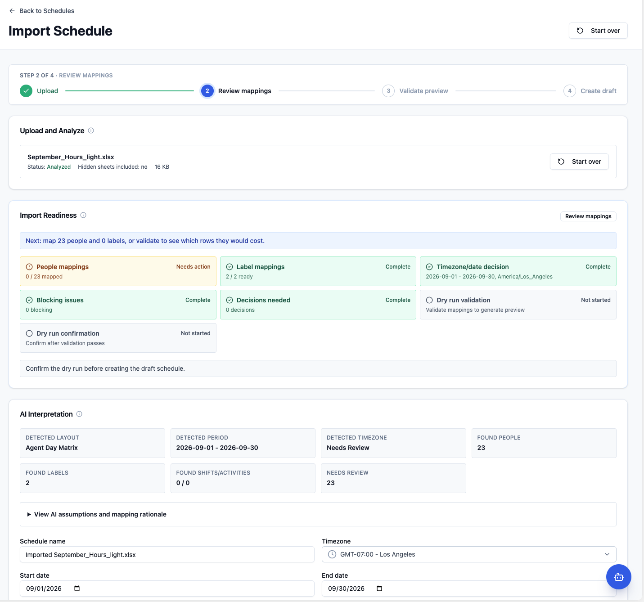Click Start over in the page header

(598, 31)
